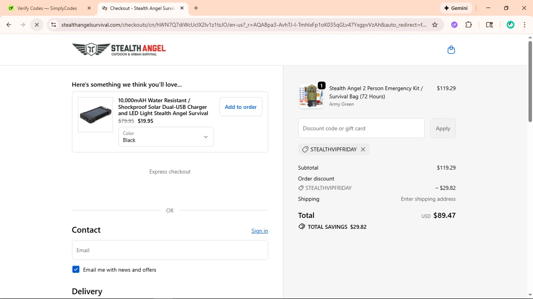The height and width of the screenshot is (299, 533).
Task: Click the Express checkout label
Action: click(x=170, y=172)
